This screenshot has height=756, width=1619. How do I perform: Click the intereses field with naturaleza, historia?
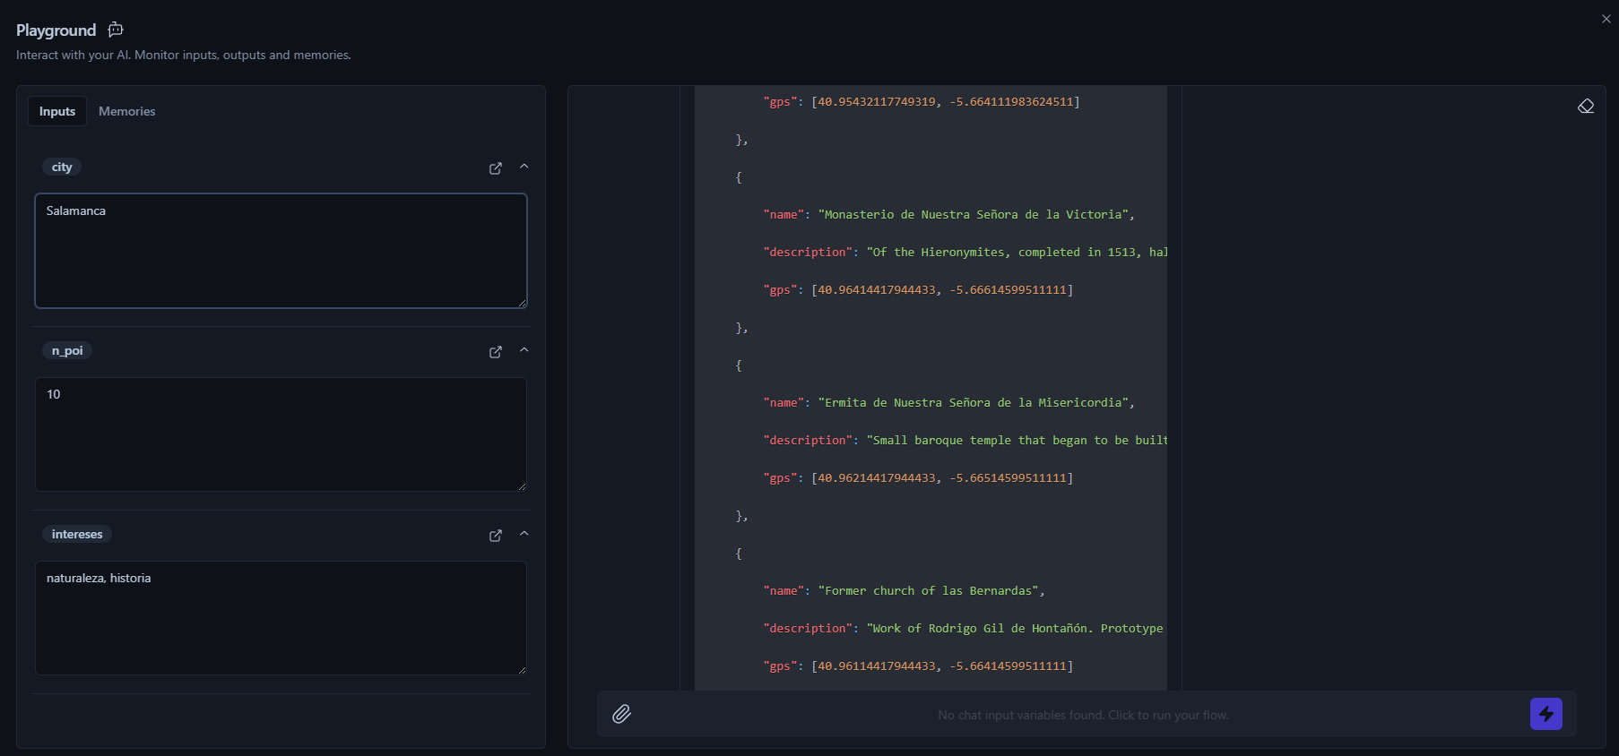[281, 618]
